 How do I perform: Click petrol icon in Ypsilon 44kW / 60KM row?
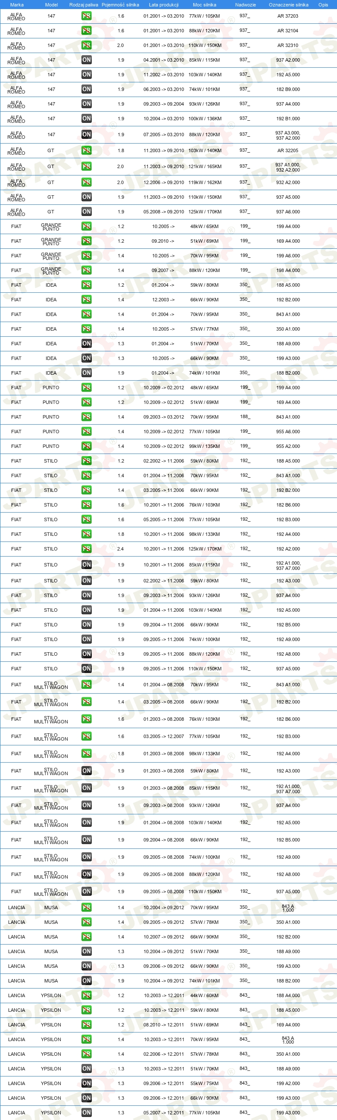87,996
